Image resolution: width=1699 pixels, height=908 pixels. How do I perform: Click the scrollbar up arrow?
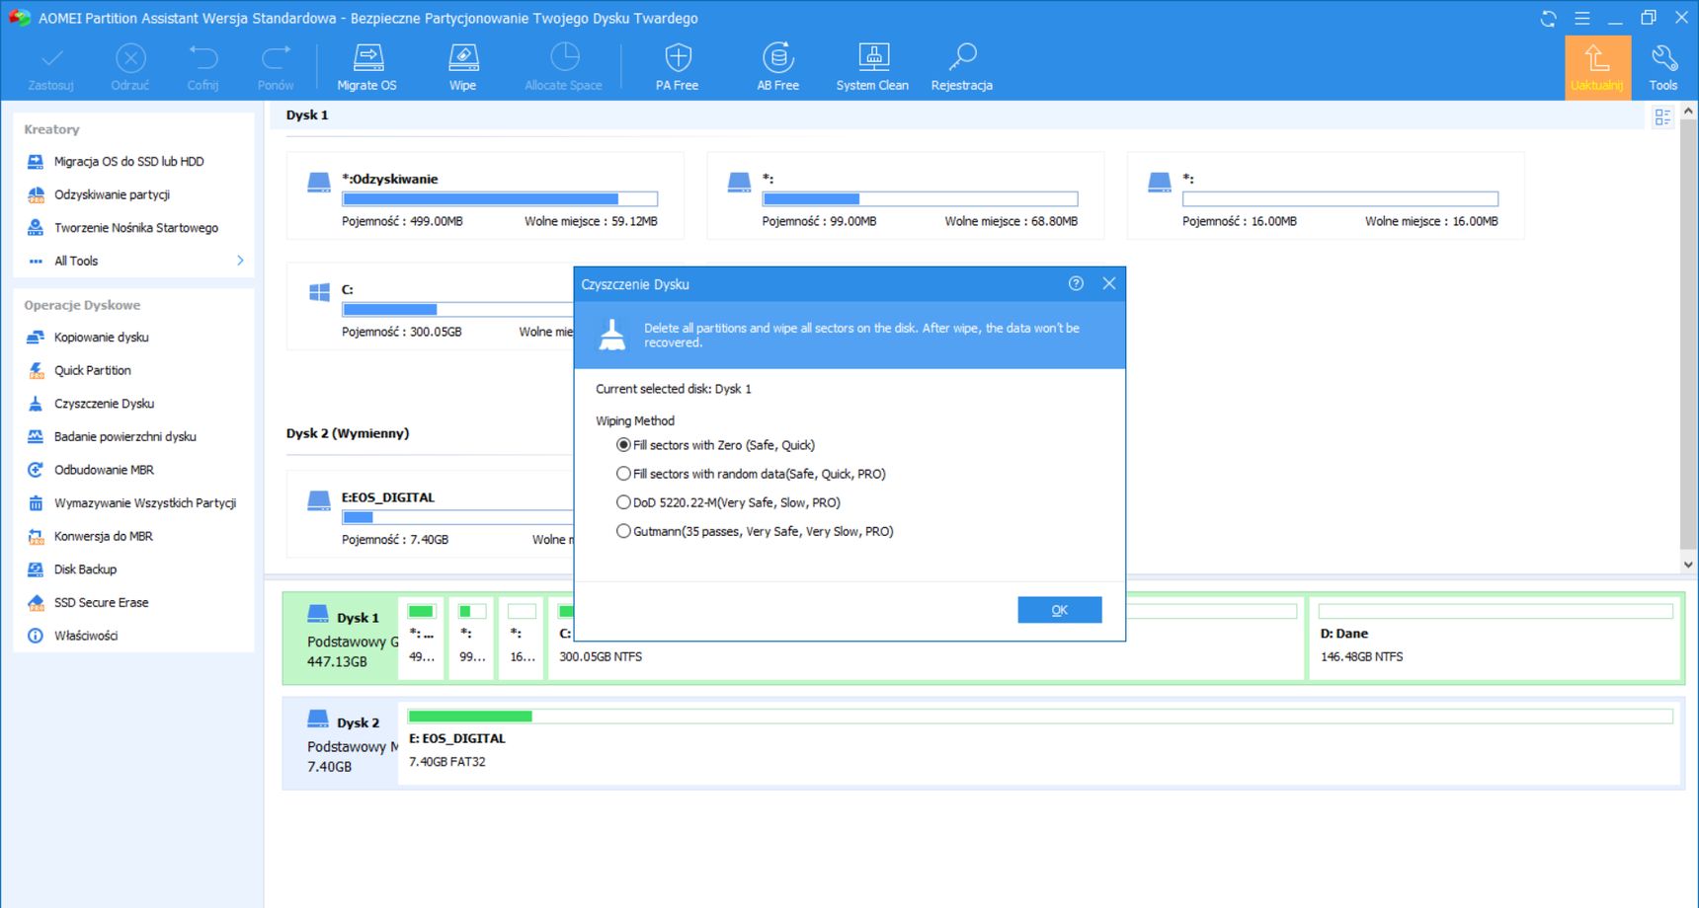tap(1688, 111)
